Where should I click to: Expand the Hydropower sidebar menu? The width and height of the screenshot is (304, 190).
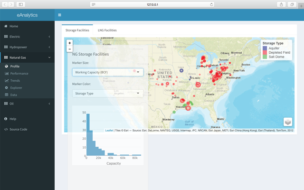pyautogui.click(x=27, y=47)
